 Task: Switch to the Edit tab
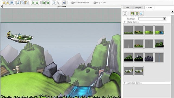click(128, 8)
